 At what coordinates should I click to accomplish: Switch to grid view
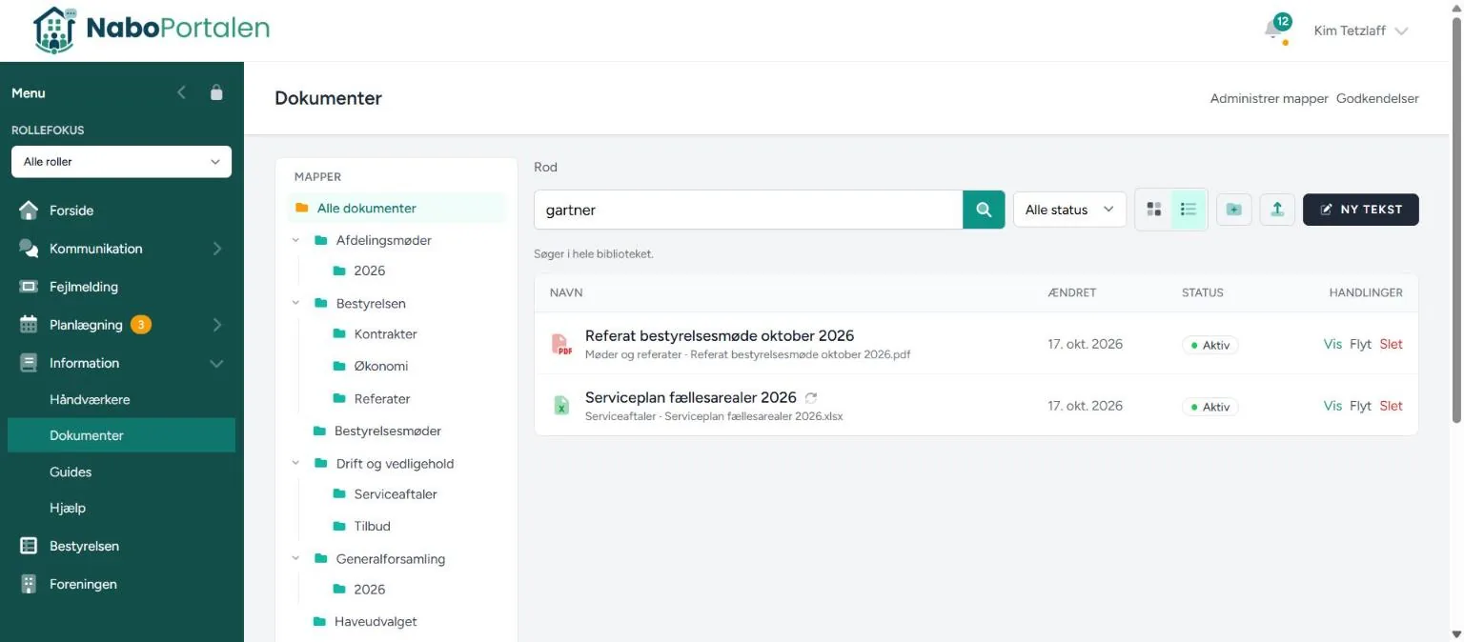(1154, 210)
